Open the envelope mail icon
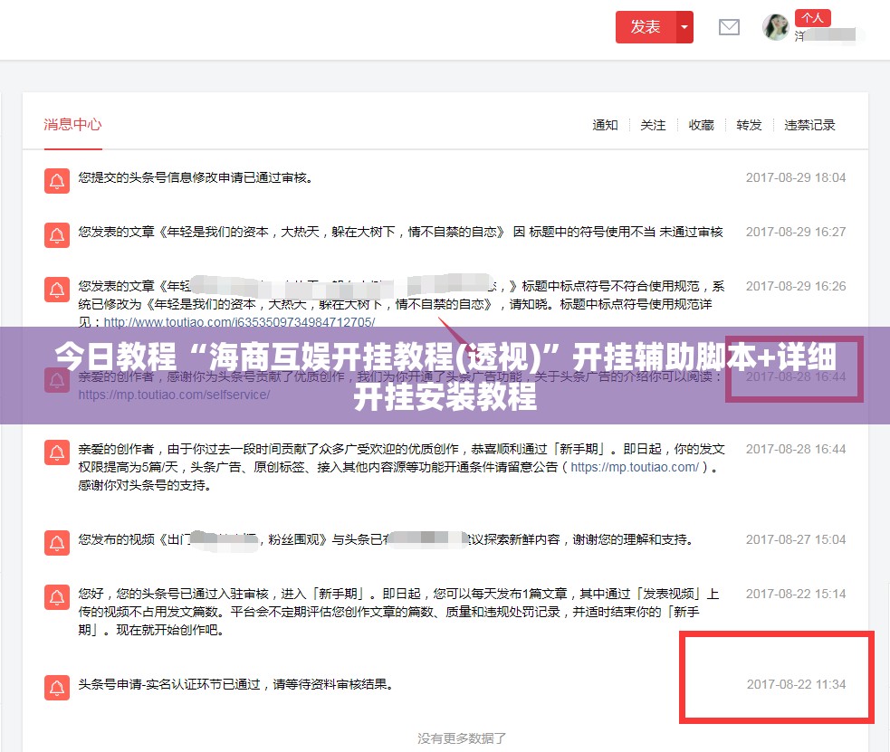Viewport: 890px width, 752px height. coord(729,26)
